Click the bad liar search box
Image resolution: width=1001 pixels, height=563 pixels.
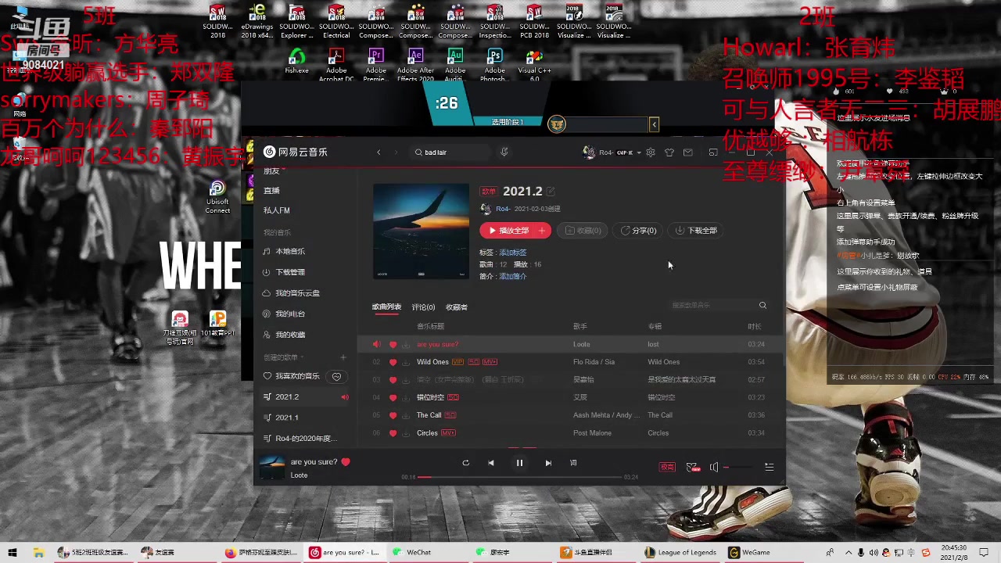(x=450, y=152)
